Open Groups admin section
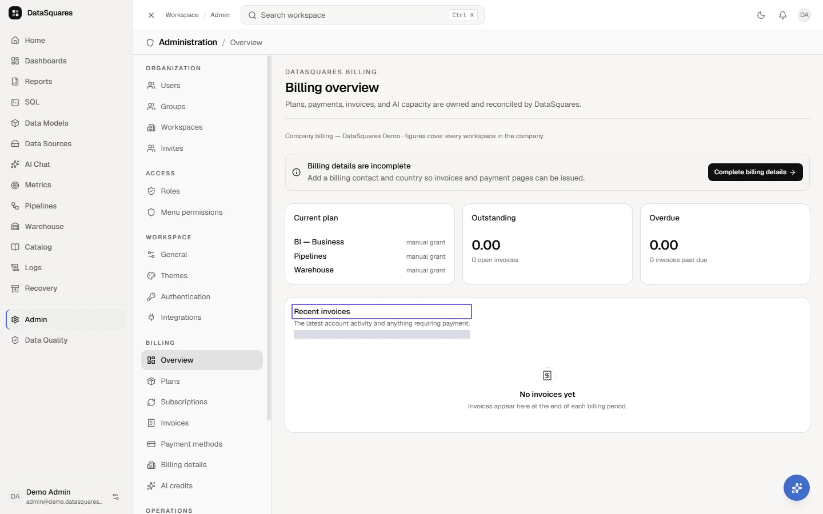823x514 pixels. coord(202,107)
